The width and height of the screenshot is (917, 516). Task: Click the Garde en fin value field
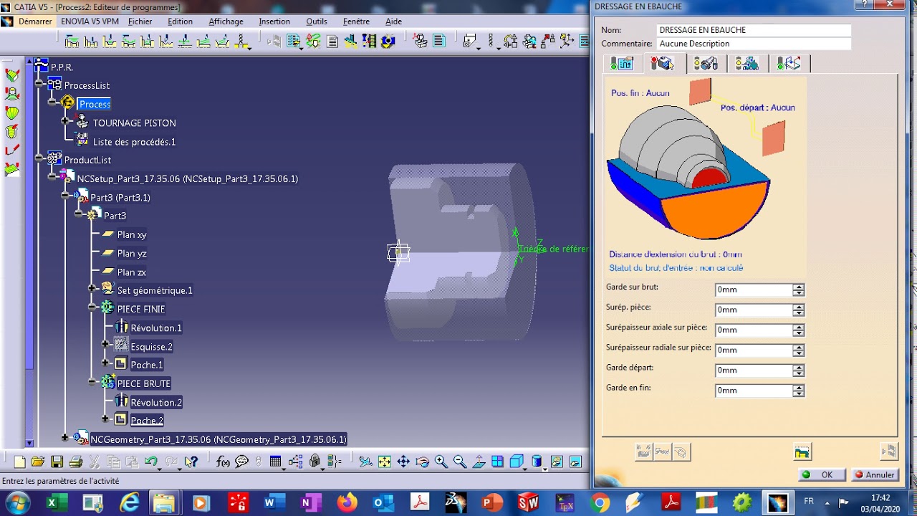coord(754,391)
